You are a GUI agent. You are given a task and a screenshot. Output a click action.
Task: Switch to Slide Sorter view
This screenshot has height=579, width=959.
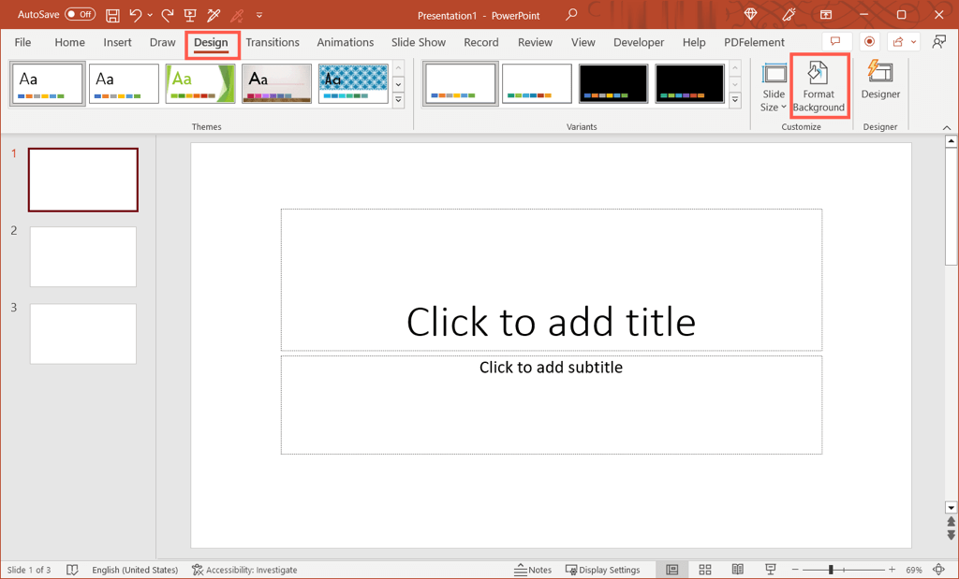[x=705, y=570]
